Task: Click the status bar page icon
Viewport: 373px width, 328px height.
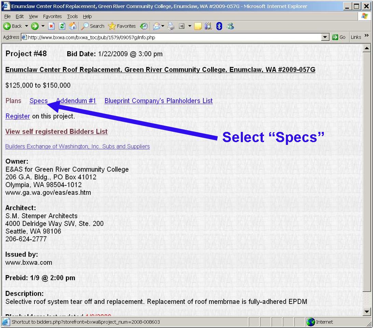Action: [x=5, y=322]
